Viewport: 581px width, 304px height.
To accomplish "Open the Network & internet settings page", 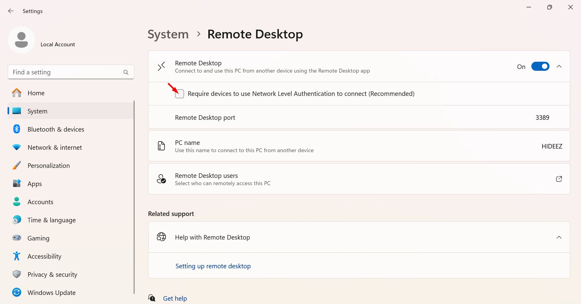I will point(54,148).
